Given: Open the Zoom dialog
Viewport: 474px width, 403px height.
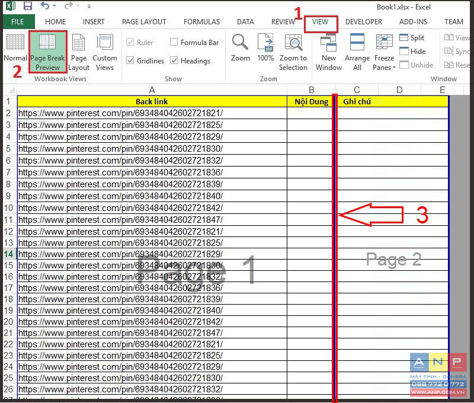Looking at the screenshot, I should [241, 48].
